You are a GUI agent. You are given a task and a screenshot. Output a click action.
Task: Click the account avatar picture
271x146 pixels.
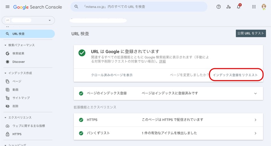coord(264,7)
